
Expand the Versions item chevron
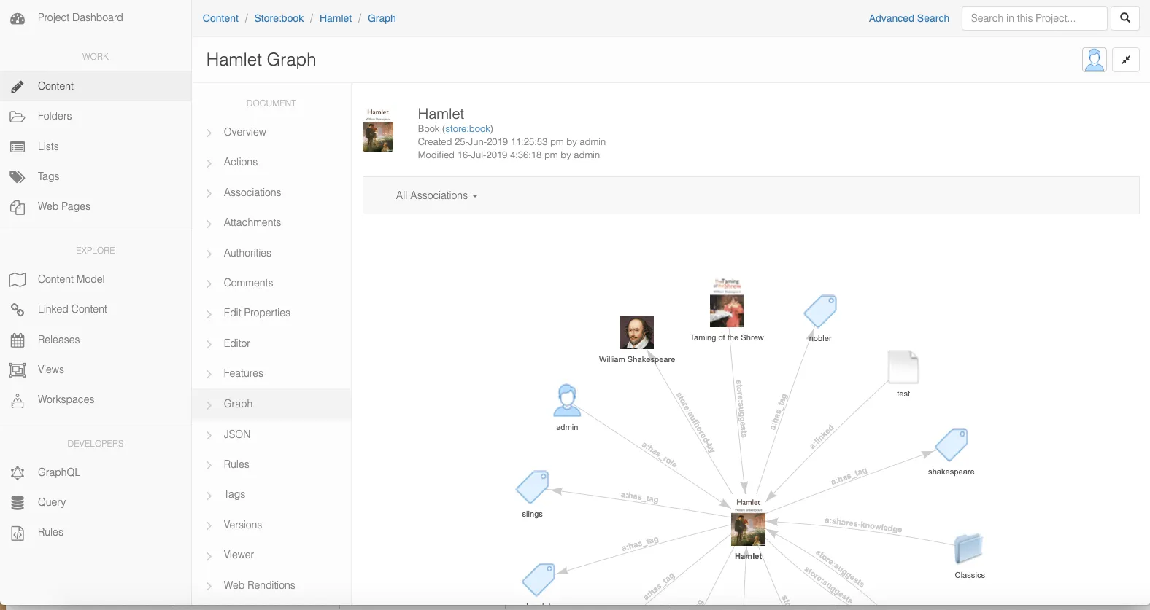click(209, 525)
